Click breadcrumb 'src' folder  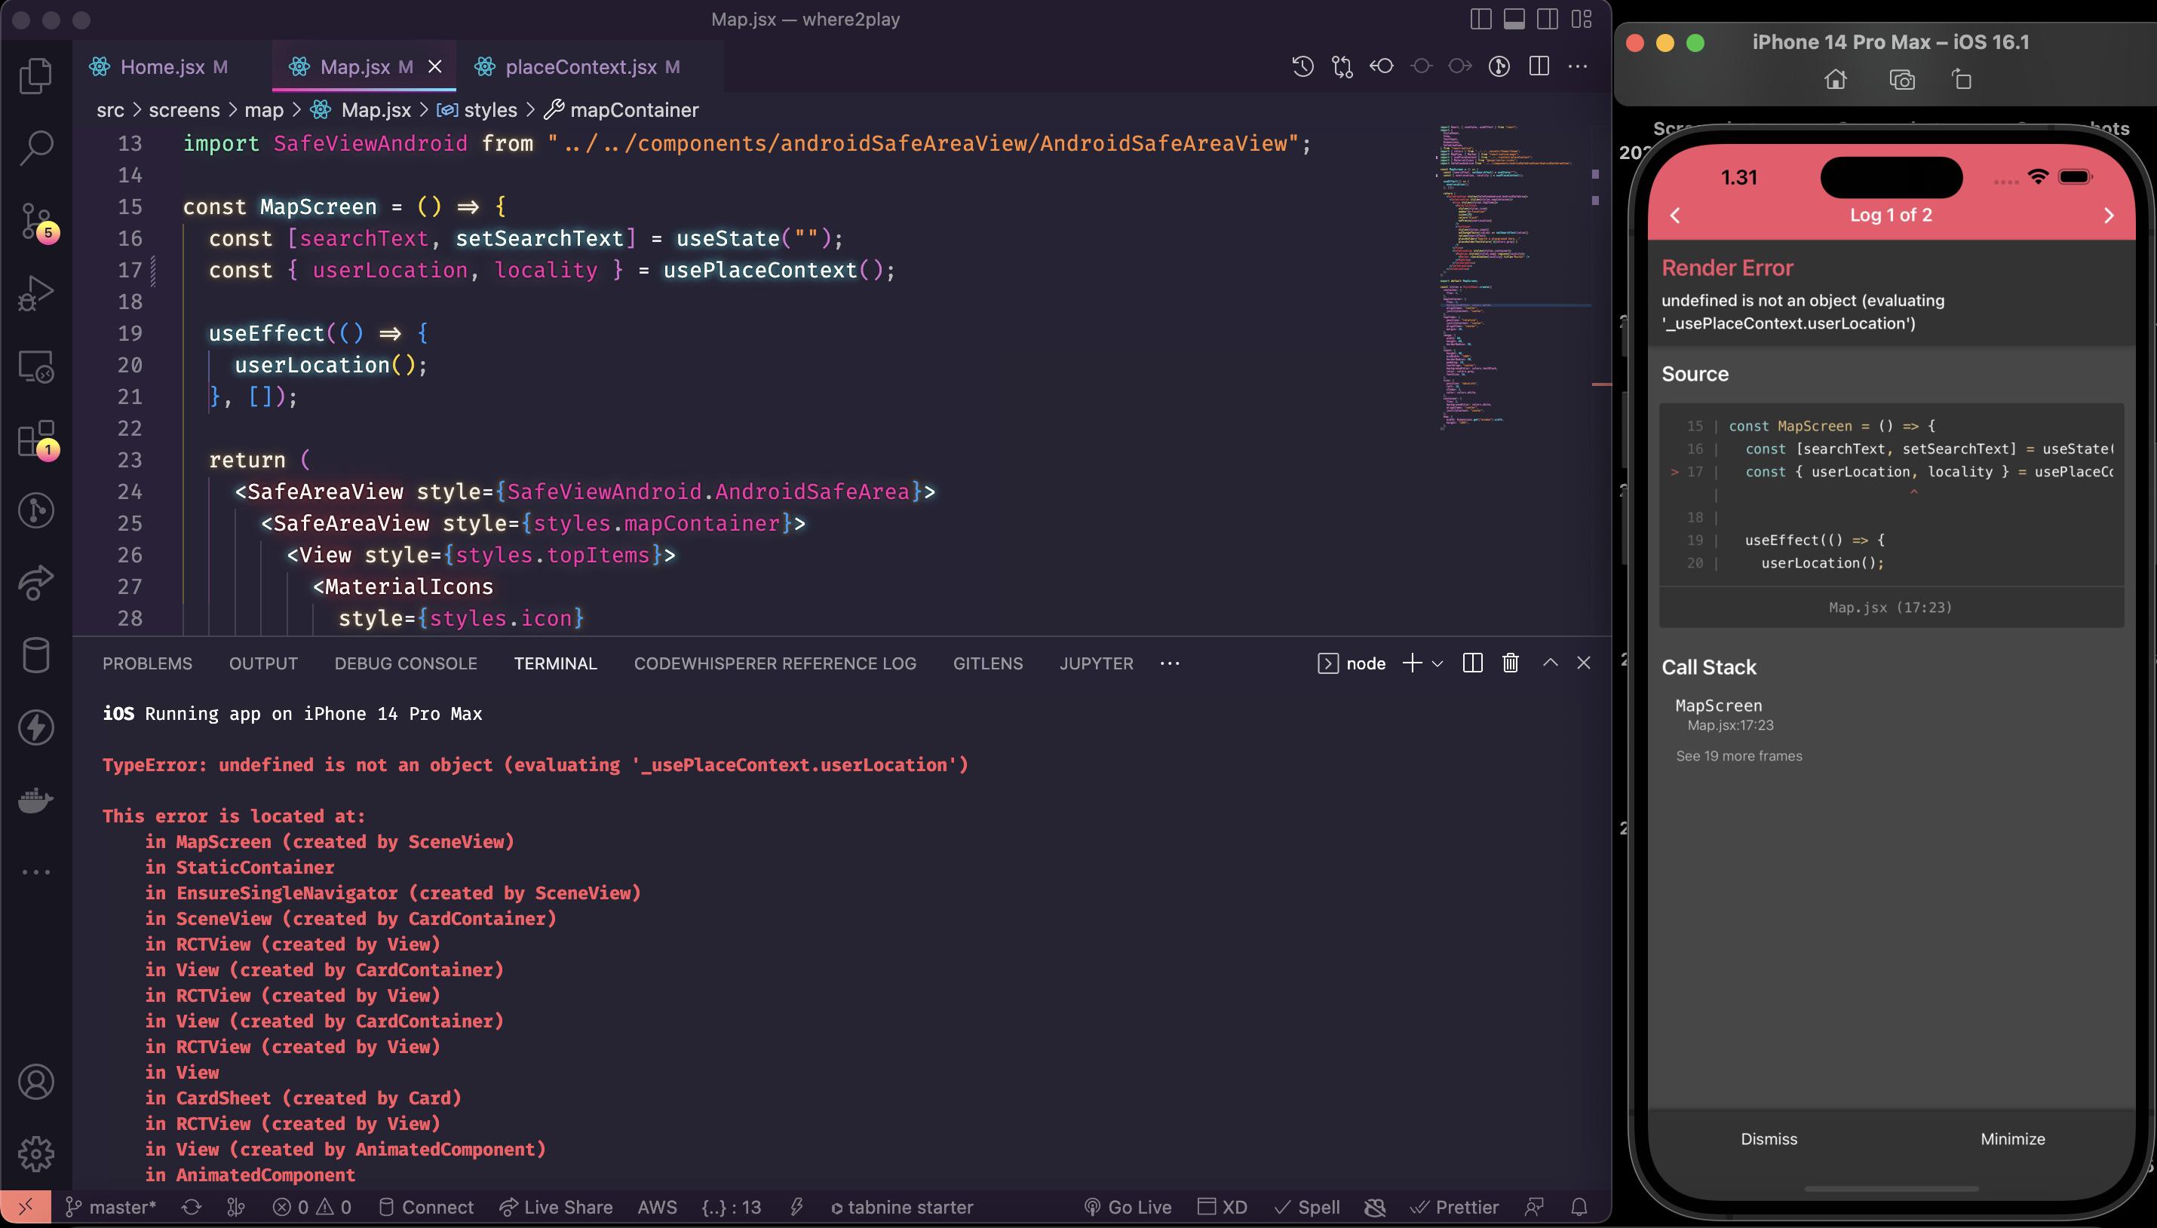(111, 111)
